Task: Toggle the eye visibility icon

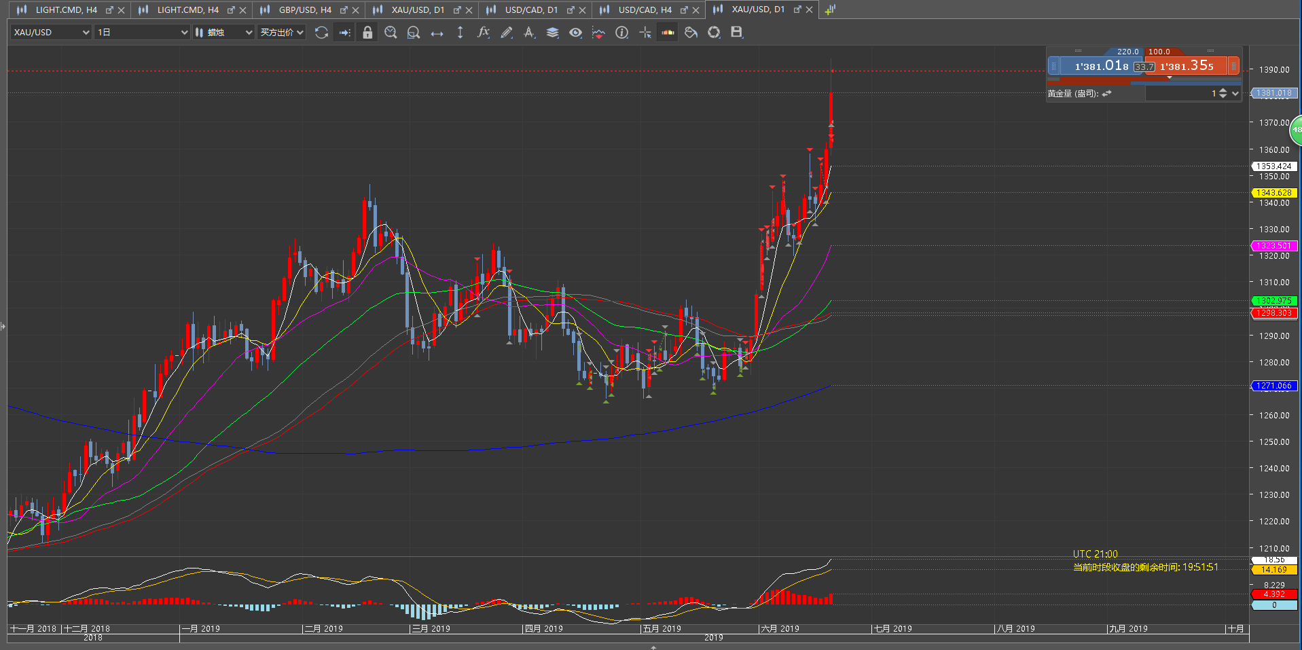Action: 575,33
